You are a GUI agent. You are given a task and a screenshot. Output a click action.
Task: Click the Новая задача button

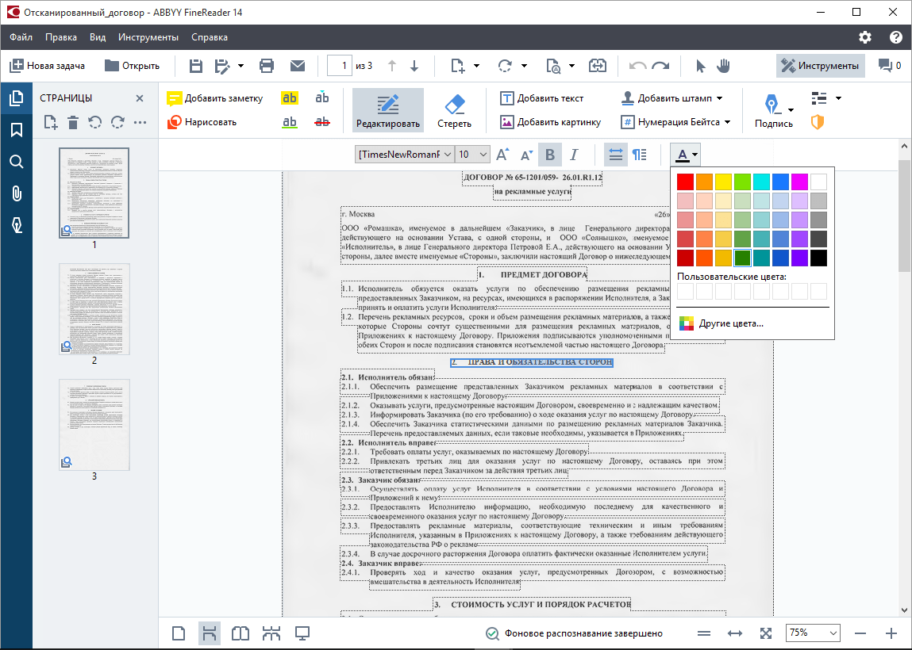(47, 66)
